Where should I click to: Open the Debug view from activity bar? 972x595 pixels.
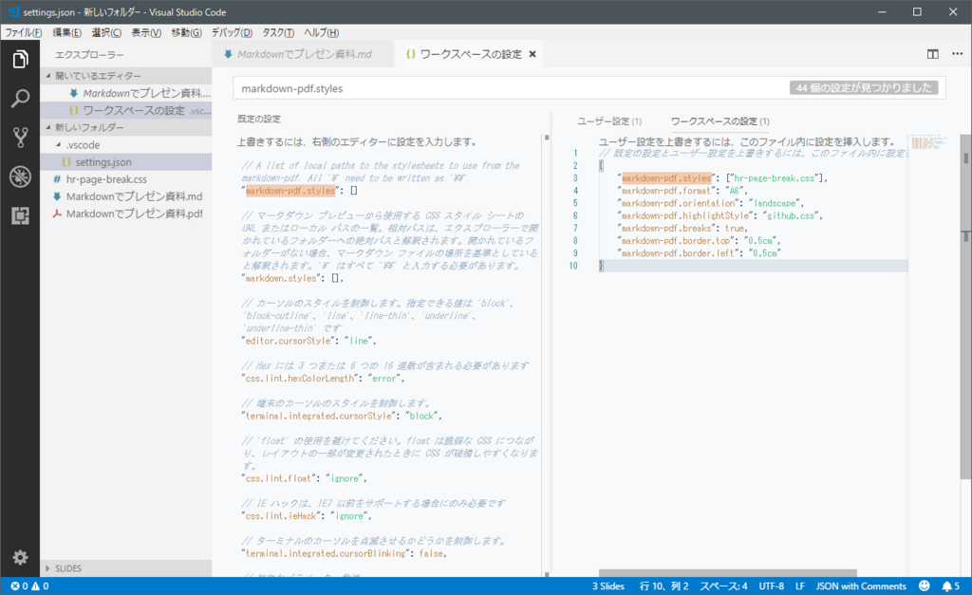(x=19, y=177)
